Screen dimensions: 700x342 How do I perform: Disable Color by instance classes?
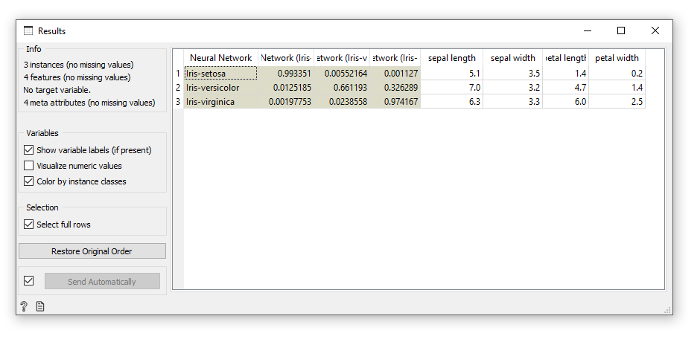[29, 181]
